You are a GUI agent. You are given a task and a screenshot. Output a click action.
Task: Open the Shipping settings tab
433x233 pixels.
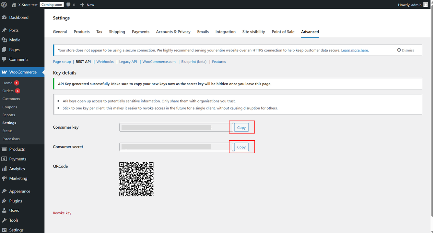[117, 32]
